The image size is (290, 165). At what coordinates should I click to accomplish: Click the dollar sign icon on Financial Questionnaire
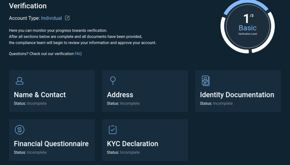[19, 130]
